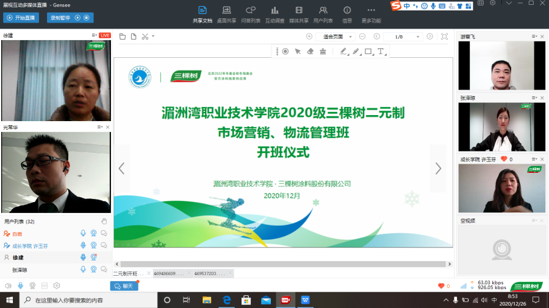The height and width of the screenshot is (308, 549).
Task: Toggle webcam for user 张泽琼
Action: point(93,270)
